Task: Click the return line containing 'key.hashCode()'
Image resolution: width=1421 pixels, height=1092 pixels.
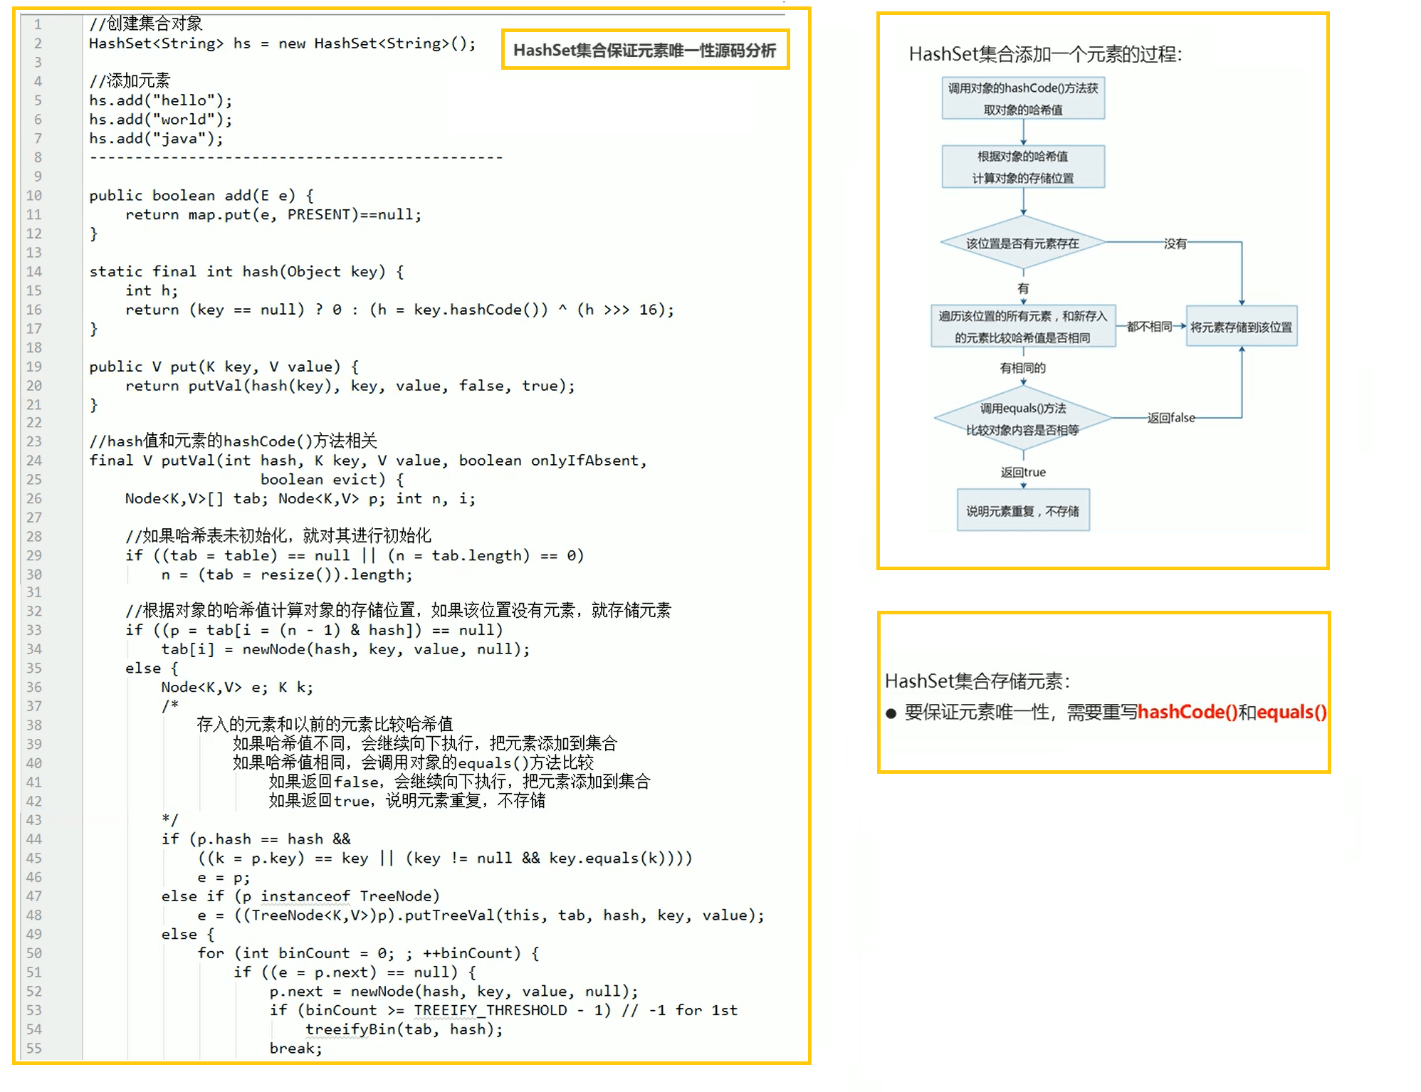Action: pos(399,310)
